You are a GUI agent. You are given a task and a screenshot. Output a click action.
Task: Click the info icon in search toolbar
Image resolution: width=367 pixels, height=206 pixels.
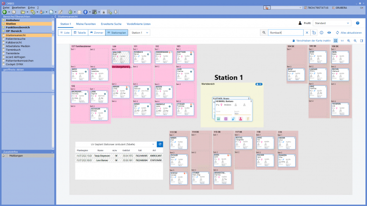coord(321,33)
